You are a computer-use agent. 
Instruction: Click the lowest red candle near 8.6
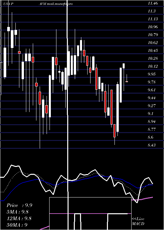coord(114,131)
